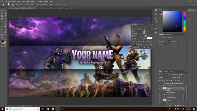Viewport: 197px width, 111px height.
Task: Open the History panel icon in side dock
Action: tap(156, 10)
